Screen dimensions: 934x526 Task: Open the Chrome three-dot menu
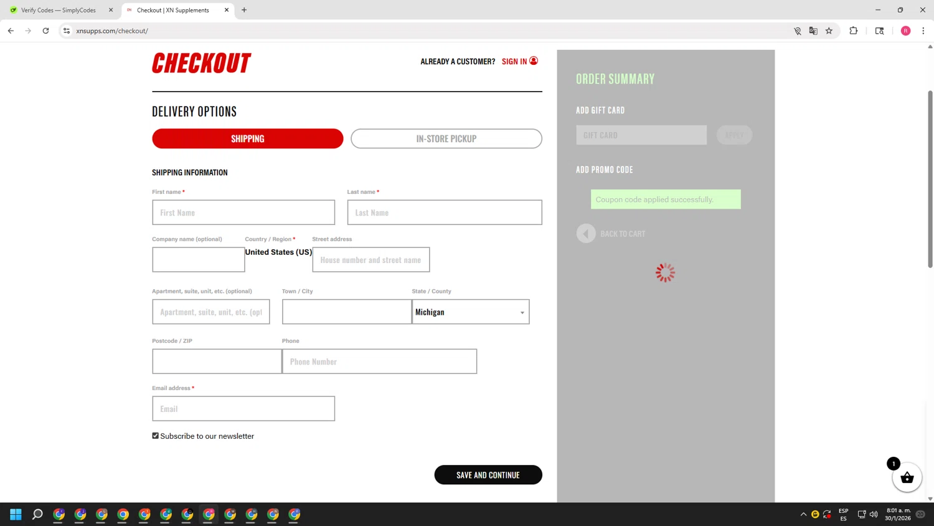pos(923,31)
